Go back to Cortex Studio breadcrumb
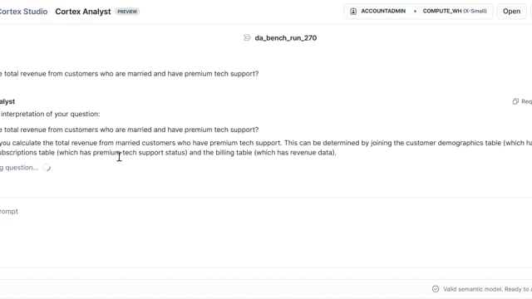This screenshot has width=532, height=299. coord(24,12)
